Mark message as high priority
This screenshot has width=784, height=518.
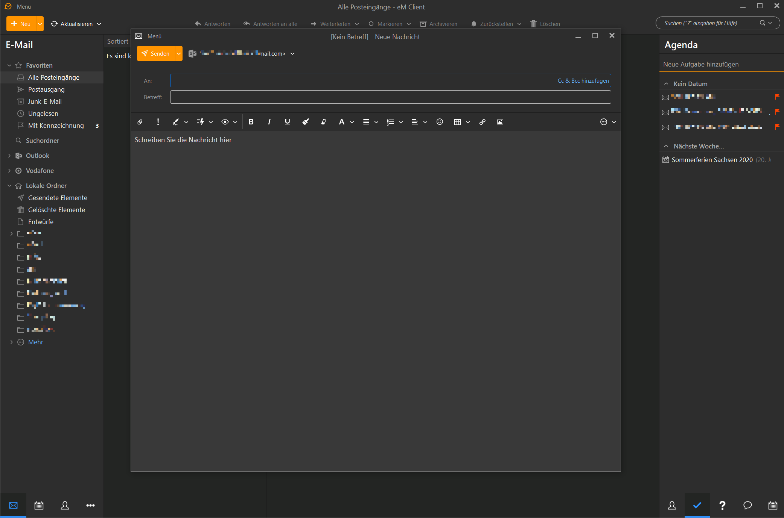pos(158,122)
